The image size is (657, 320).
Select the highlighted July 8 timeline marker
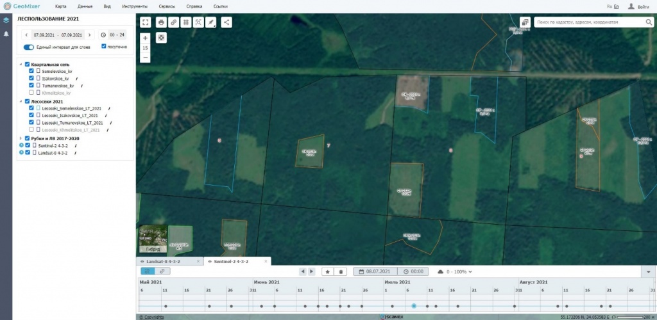[414, 306]
